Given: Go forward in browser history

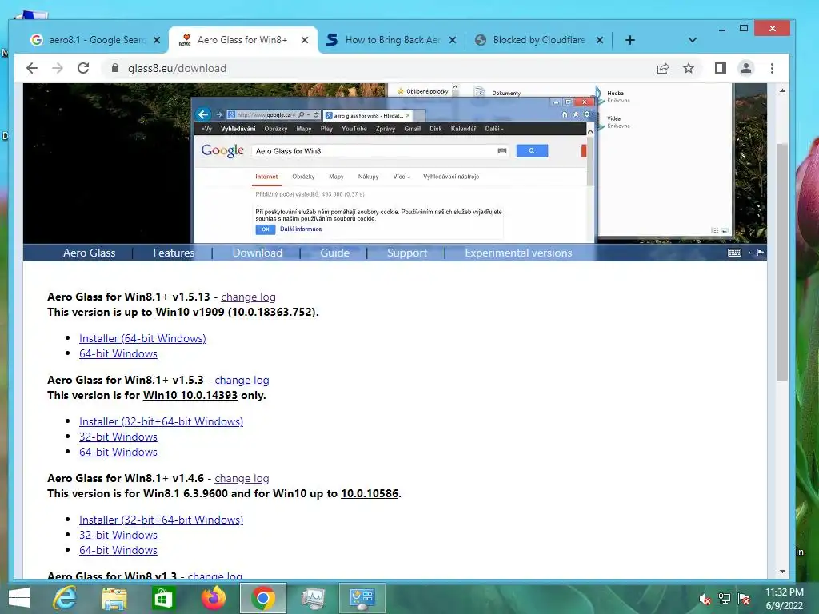Looking at the screenshot, I should pos(58,69).
